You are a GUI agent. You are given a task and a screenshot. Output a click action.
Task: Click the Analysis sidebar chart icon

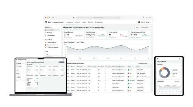46,33
